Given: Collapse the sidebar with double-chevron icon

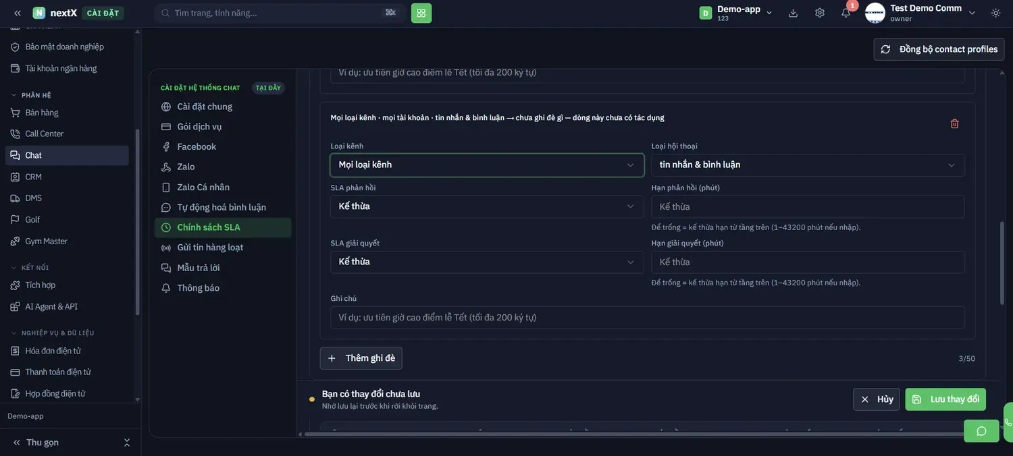Looking at the screenshot, I should click(18, 13).
